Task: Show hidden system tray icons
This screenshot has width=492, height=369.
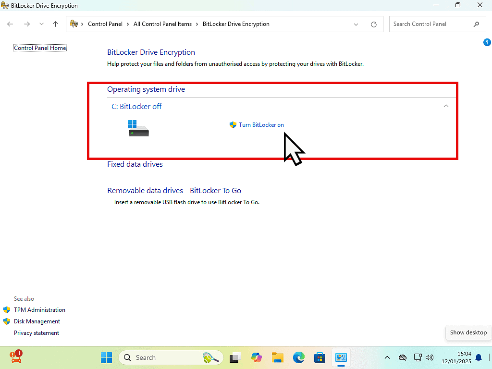Action: (387, 357)
